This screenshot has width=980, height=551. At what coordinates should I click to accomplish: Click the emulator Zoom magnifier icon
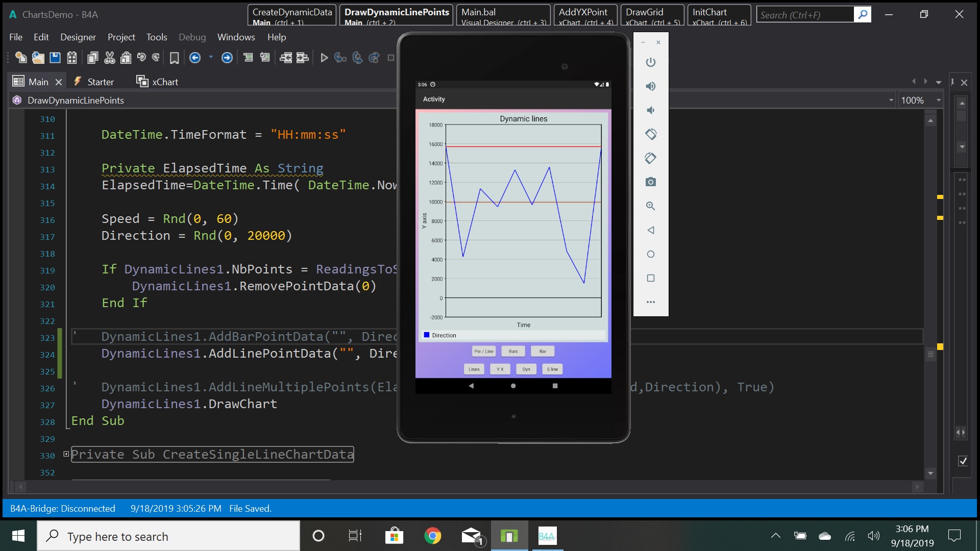(x=650, y=206)
